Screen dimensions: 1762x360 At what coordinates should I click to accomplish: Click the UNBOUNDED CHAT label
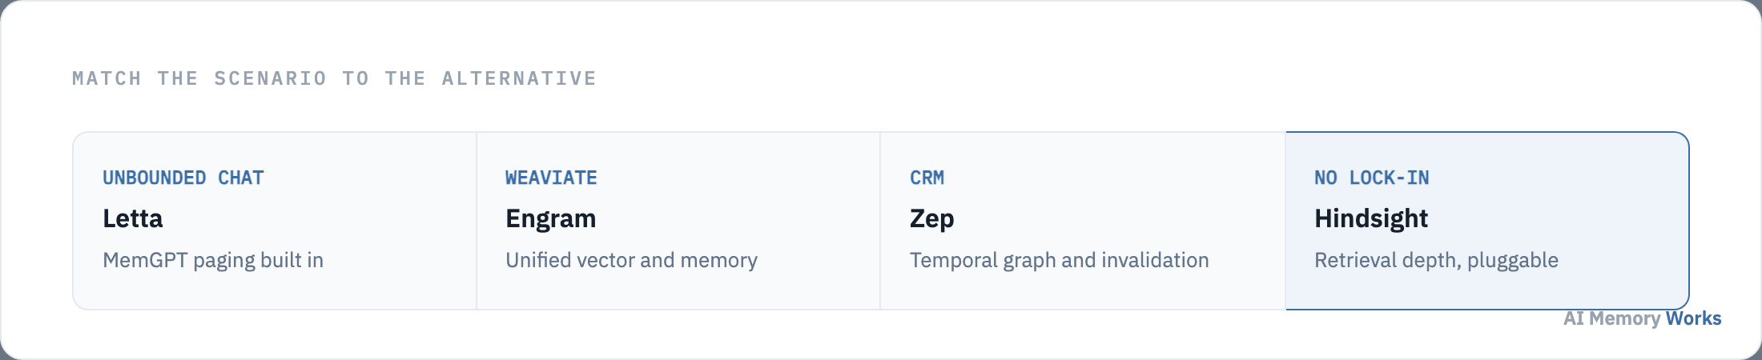click(183, 178)
